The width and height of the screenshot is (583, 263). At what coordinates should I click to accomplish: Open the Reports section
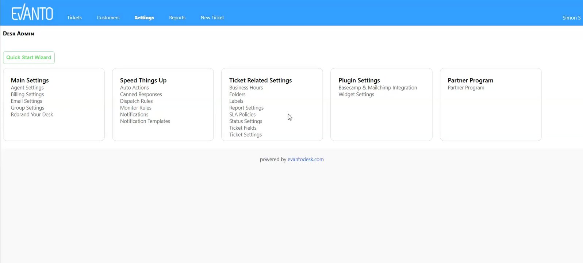(177, 18)
